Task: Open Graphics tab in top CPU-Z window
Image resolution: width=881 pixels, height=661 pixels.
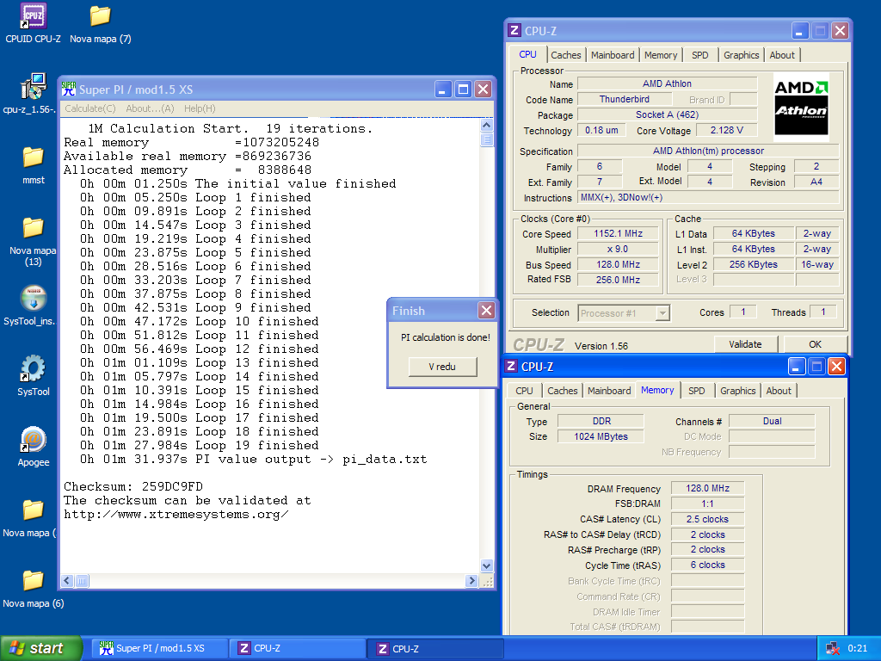Action: (741, 55)
